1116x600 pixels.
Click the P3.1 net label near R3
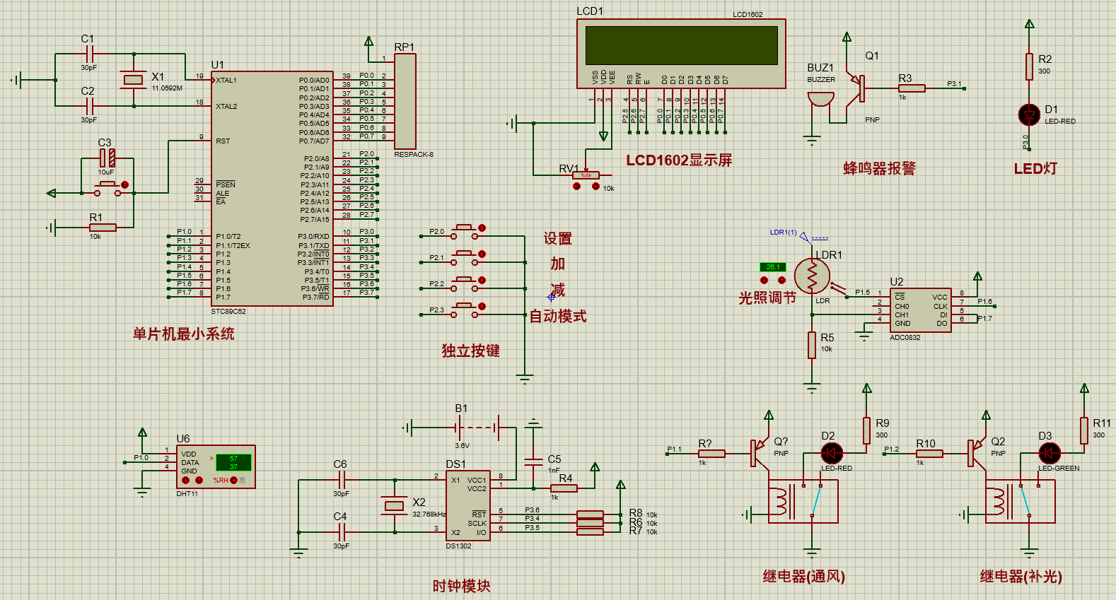tap(954, 84)
